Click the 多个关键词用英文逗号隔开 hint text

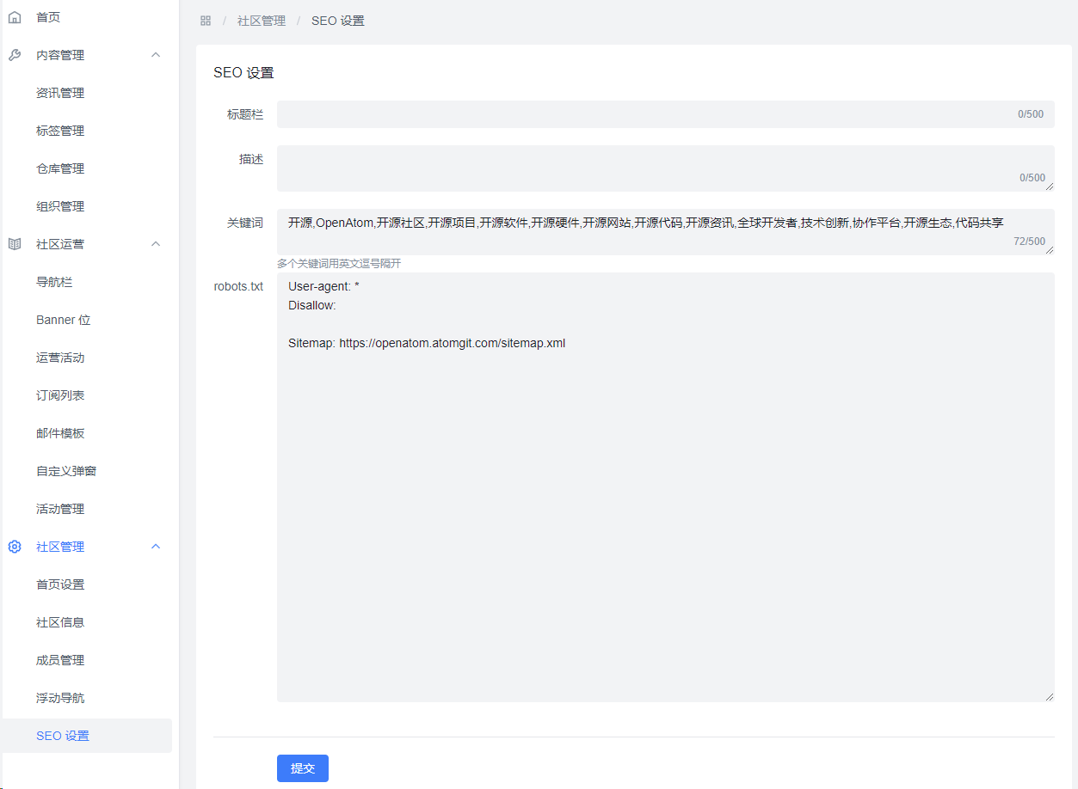[x=339, y=264]
